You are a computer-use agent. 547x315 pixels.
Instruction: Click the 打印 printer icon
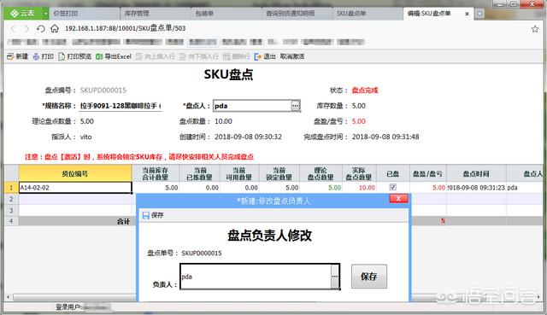click(x=36, y=56)
